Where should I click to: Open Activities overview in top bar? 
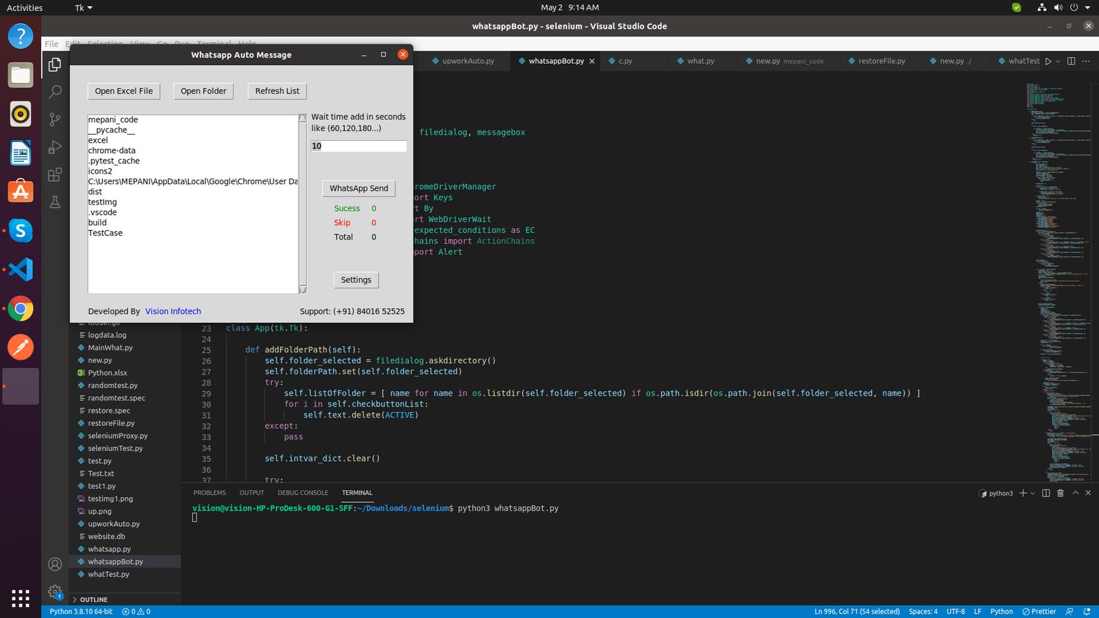25,8
